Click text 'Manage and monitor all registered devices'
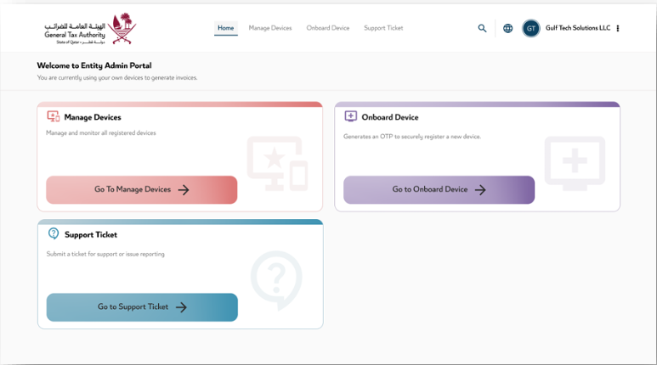Screen dimensions: 657x365 point(101,132)
